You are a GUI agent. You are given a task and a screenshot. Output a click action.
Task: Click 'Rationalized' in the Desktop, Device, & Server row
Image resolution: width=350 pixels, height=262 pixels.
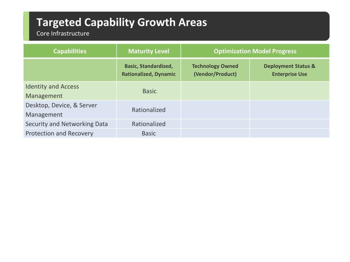click(149, 110)
